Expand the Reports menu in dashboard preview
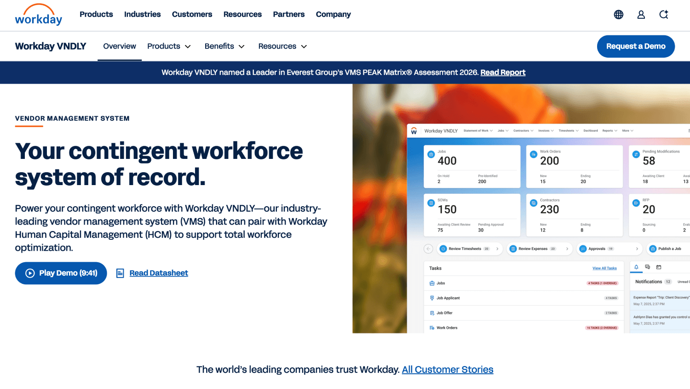 (610, 131)
